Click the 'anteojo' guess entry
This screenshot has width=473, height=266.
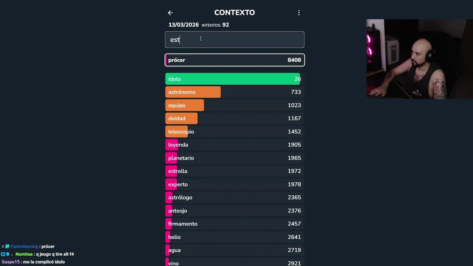[235, 211]
